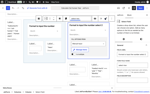Click the Save button
Screen dimensions: 150x94
coord(140,8)
